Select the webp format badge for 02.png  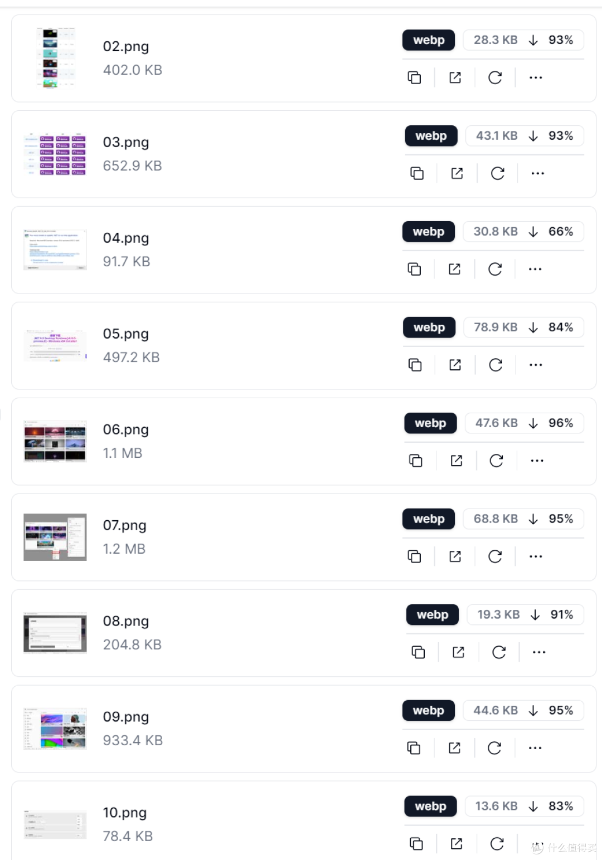(x=429, y=40)
